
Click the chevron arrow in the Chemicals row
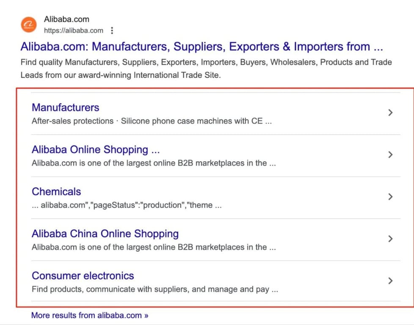pos(390,197)
